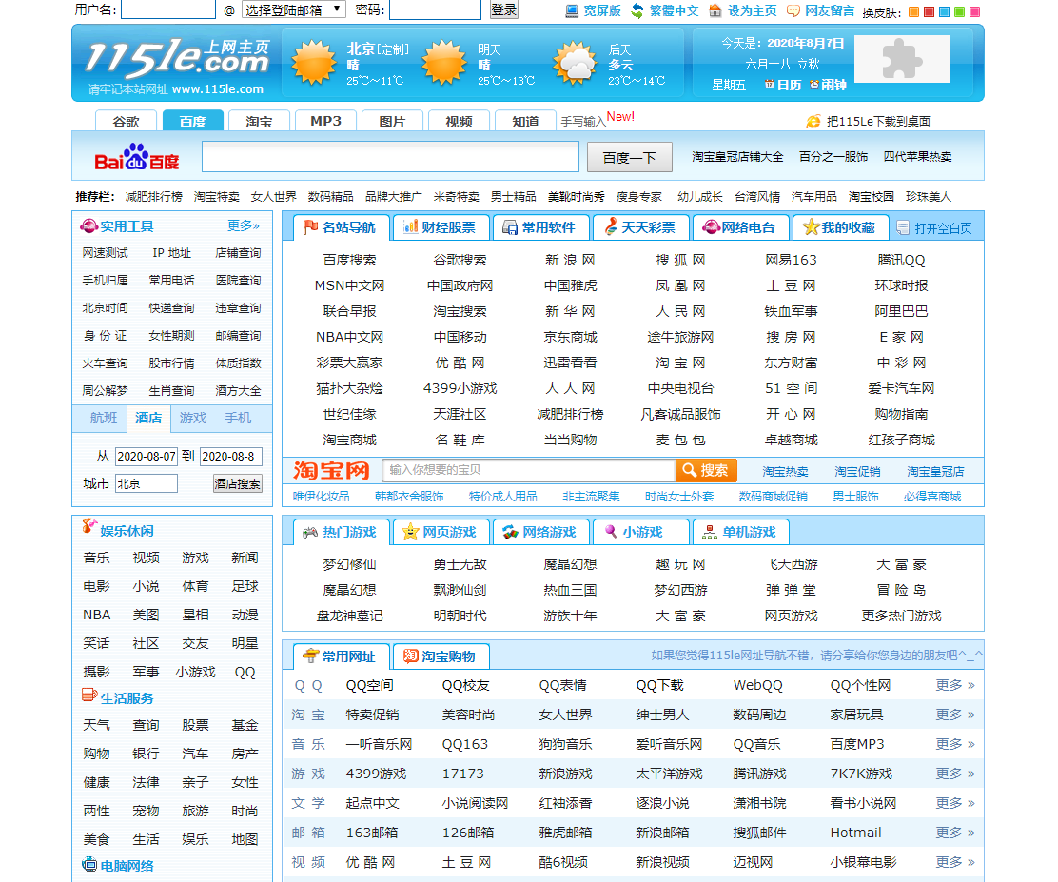Open the 选择登陆邮箱 dropdown
The height and width of the screenshot is (882, 1058).
tap(293, 10)
